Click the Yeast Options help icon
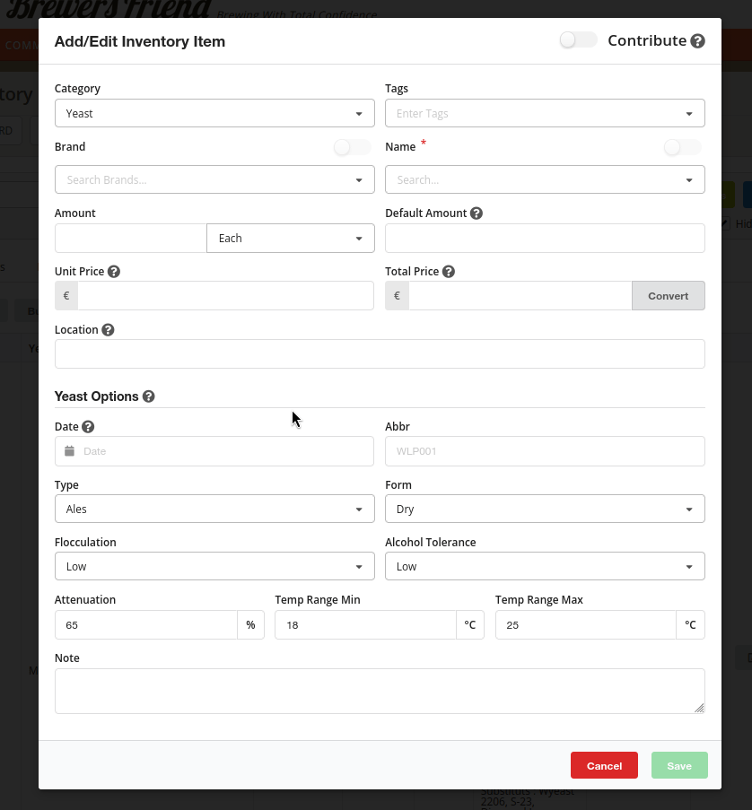Viewport: 752px width, 810px height. tap(149, 396)
